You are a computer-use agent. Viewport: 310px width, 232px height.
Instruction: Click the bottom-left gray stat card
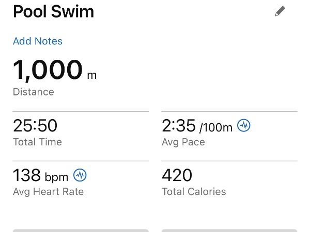point(81,230)
